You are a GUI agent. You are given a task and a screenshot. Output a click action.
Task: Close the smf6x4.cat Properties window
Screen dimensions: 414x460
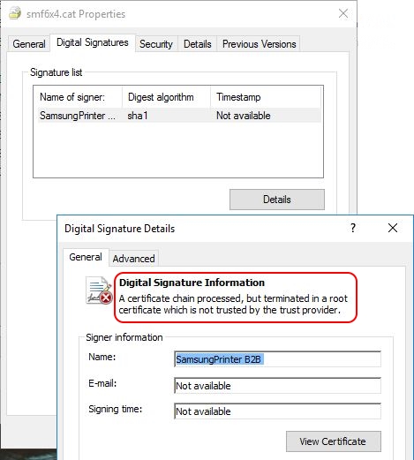343,13
